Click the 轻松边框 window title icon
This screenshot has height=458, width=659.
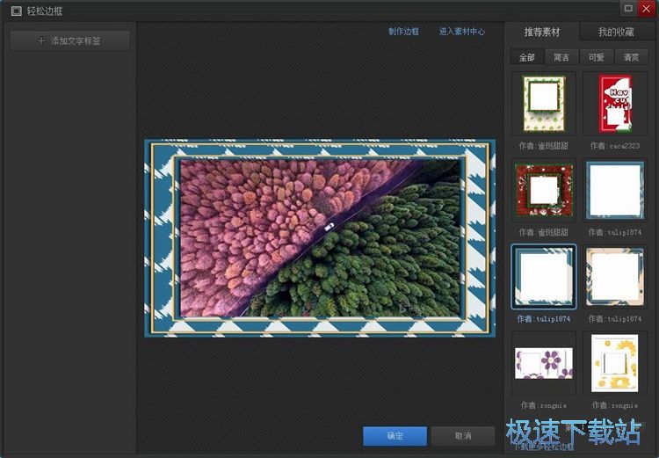[x=16, y=11]
